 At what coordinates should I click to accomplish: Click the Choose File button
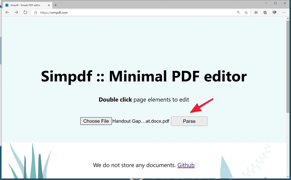pos(96,121)
